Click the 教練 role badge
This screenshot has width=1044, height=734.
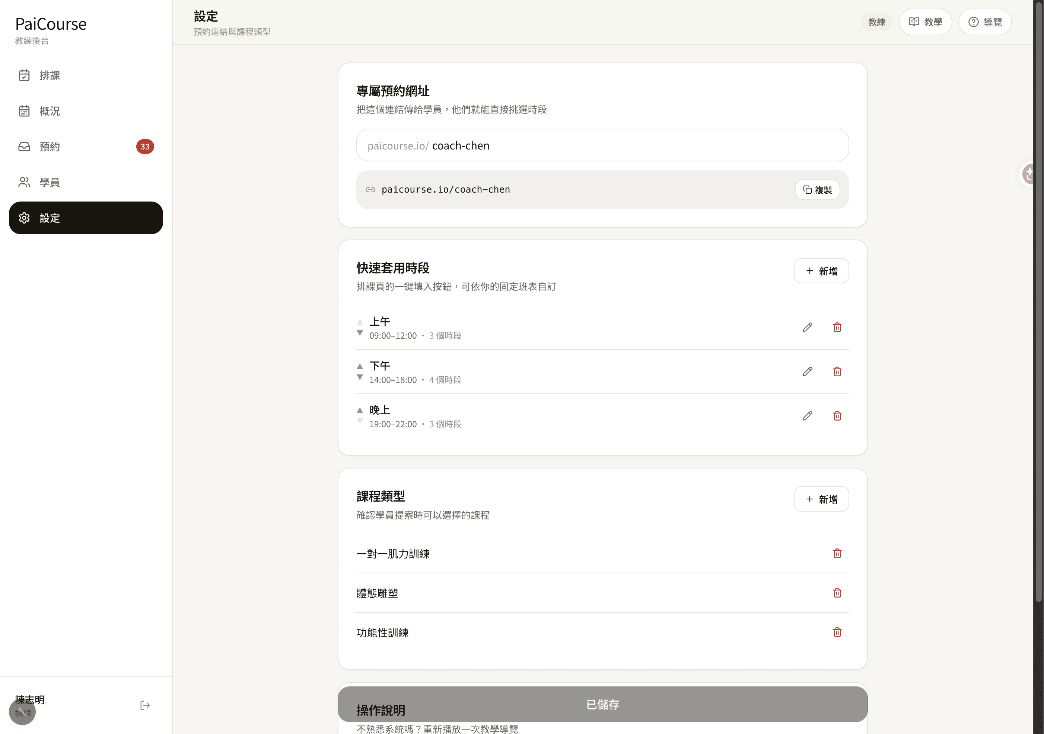876,22
